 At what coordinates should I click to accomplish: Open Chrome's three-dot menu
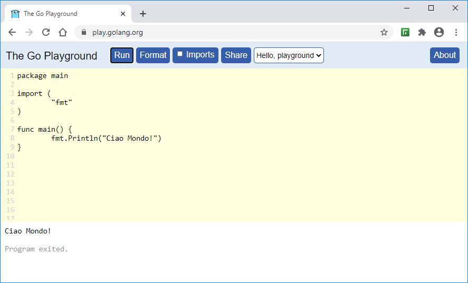pyautogui.click(x=456, y=32)
